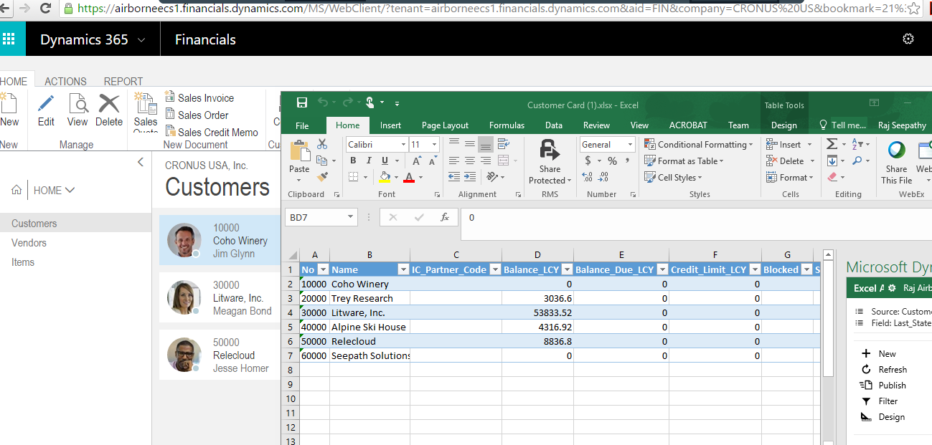Apply percent style number format

coord(612,161)
